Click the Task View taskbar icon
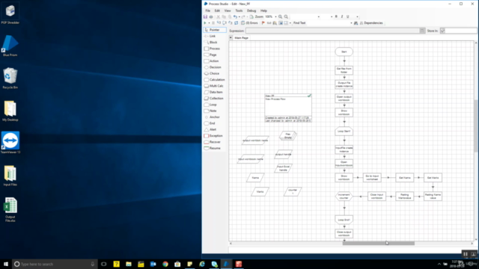The image size is (479, 269). (104, 264)
